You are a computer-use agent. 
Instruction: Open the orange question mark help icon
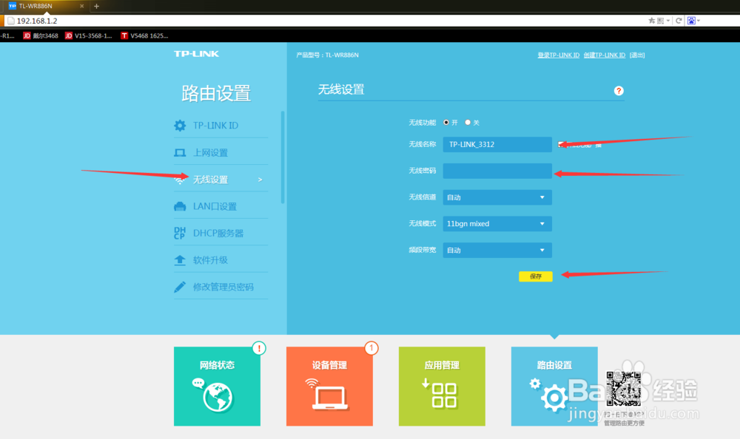click(x=619, y=91)
